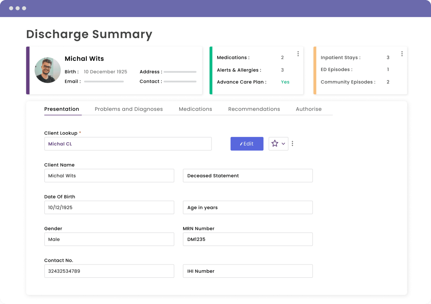Viewport: 431px width, 304px height.
Task: Expand the chevron next to the star
Action: click(283, 144)
